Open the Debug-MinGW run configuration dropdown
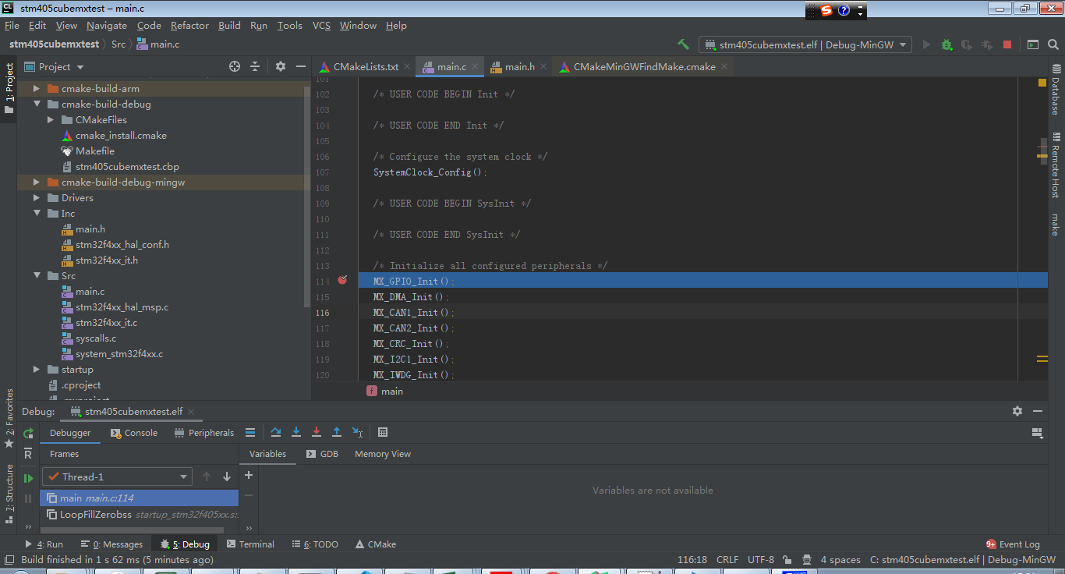Screen dimensions: 1065x574 [904, 44]
